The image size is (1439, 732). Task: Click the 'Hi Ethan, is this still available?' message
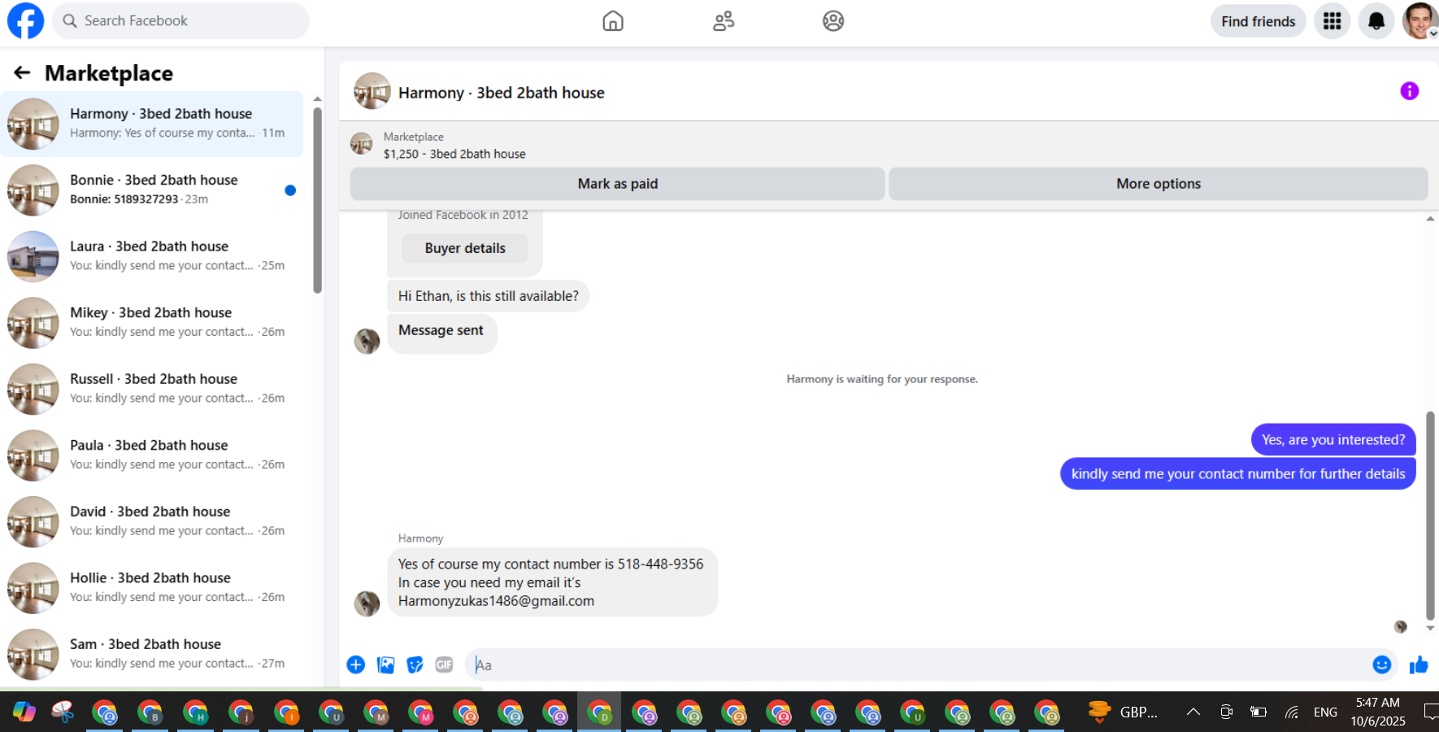488,296
